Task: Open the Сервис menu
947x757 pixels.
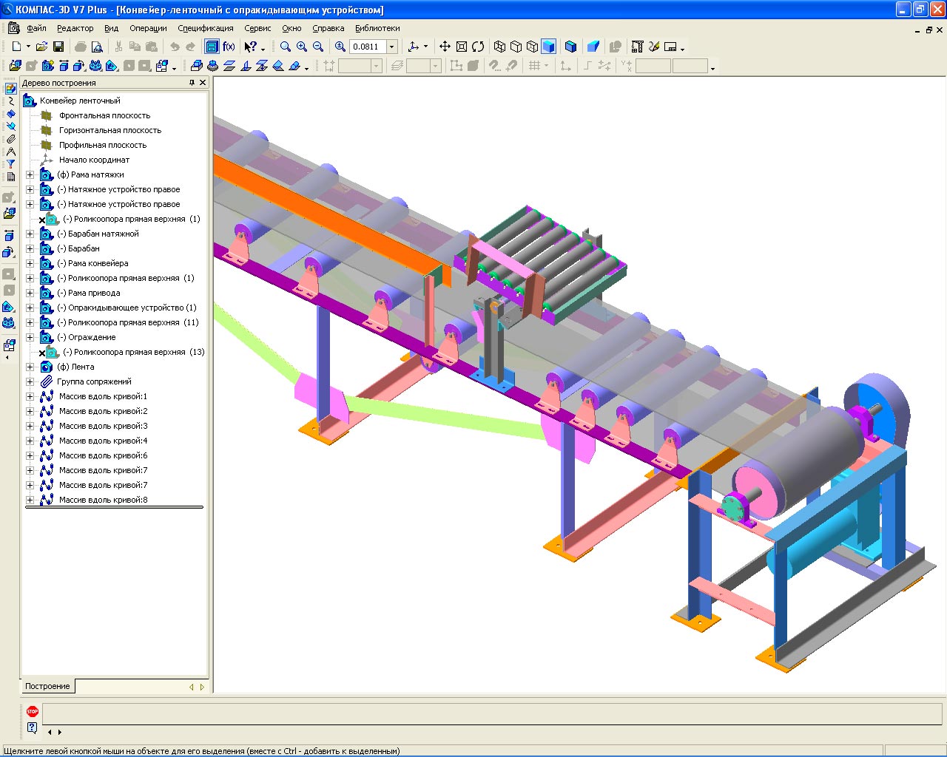Action: tap(257, 28)
